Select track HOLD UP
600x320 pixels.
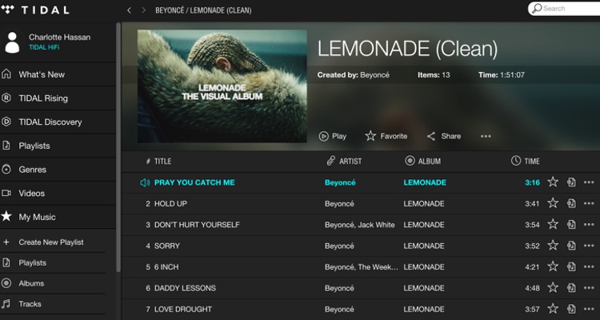click(x=170, y=204)
